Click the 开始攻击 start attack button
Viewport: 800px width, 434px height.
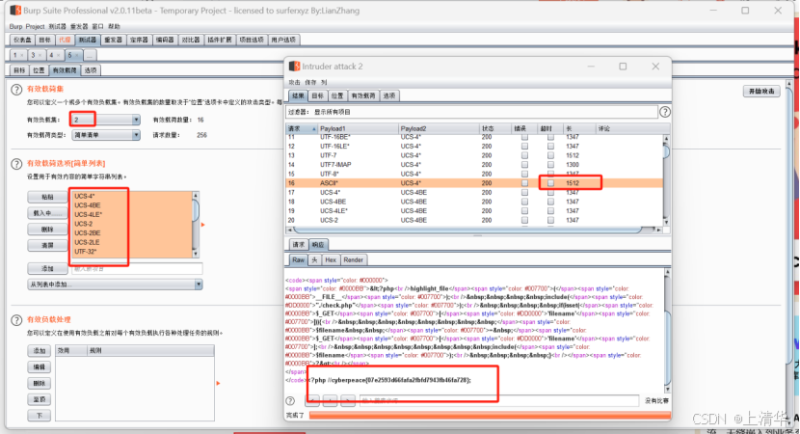click(761, 92)
